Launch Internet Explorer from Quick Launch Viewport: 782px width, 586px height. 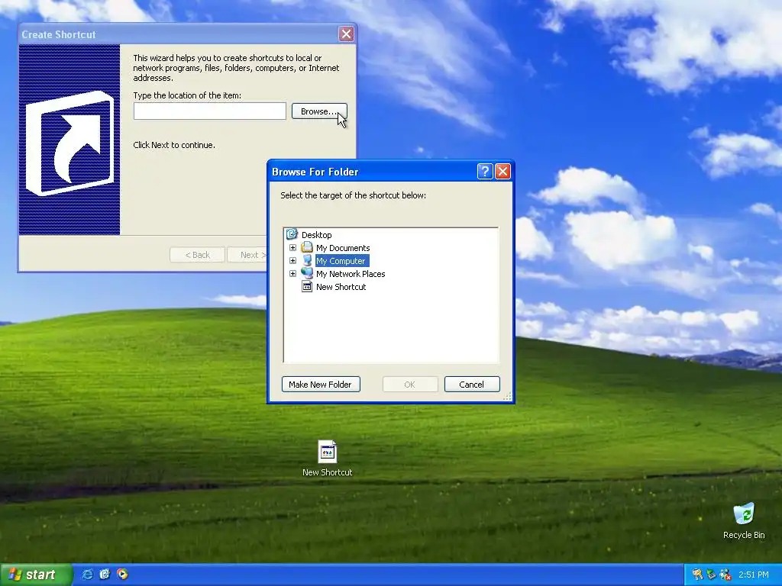tap(87, 575)
